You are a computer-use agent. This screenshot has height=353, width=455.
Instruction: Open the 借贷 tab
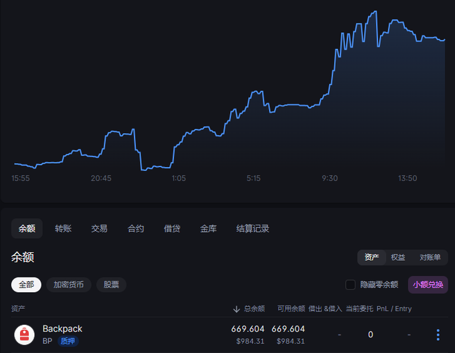[x=172, y=229]
